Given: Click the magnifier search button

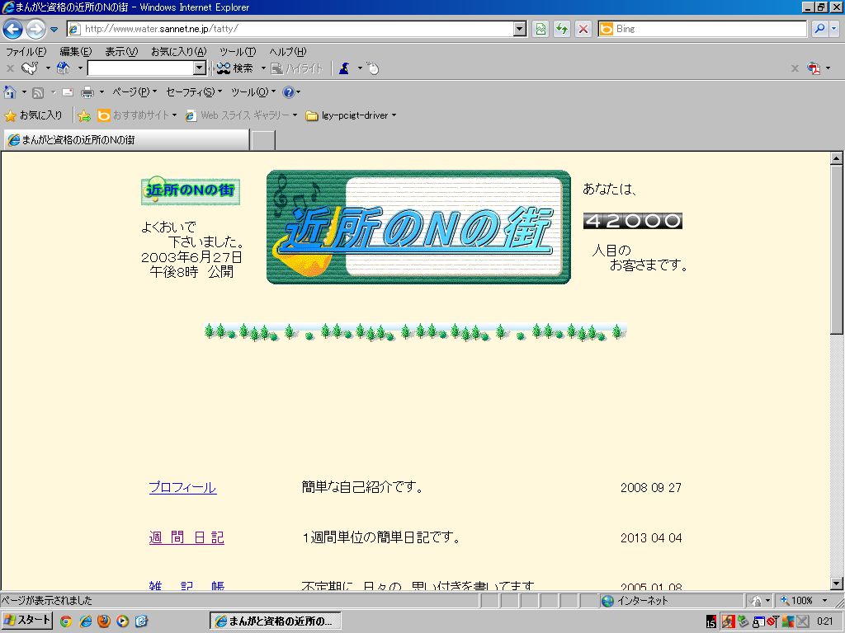Looking at the screenshot, I should pyautogui.click(x=819, y=29).
